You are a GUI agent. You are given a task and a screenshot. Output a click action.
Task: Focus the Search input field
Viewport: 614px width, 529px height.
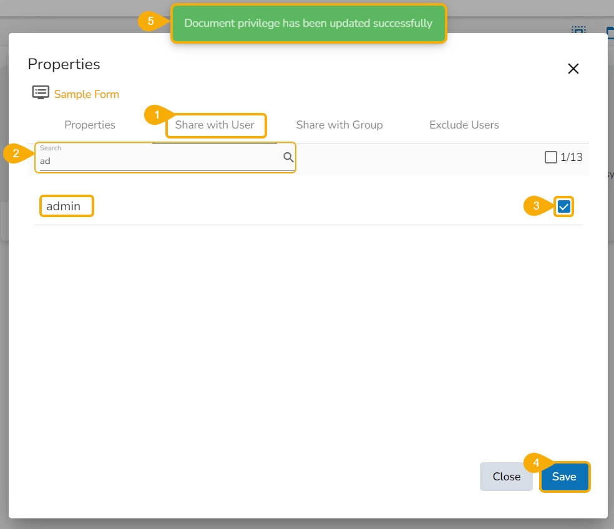(x=160, y=158)
